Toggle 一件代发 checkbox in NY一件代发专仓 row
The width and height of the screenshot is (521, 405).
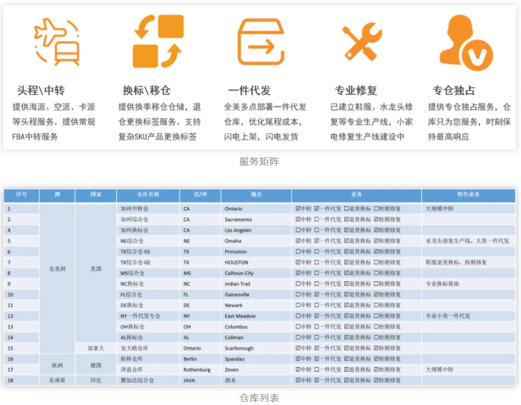[x=316, y=316]
